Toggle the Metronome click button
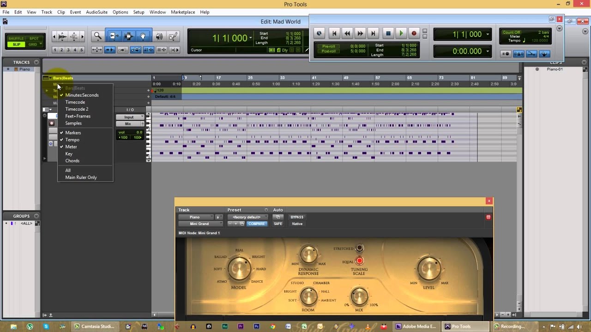The width and height of the screenshot is (591, 332). coord(519,54)
